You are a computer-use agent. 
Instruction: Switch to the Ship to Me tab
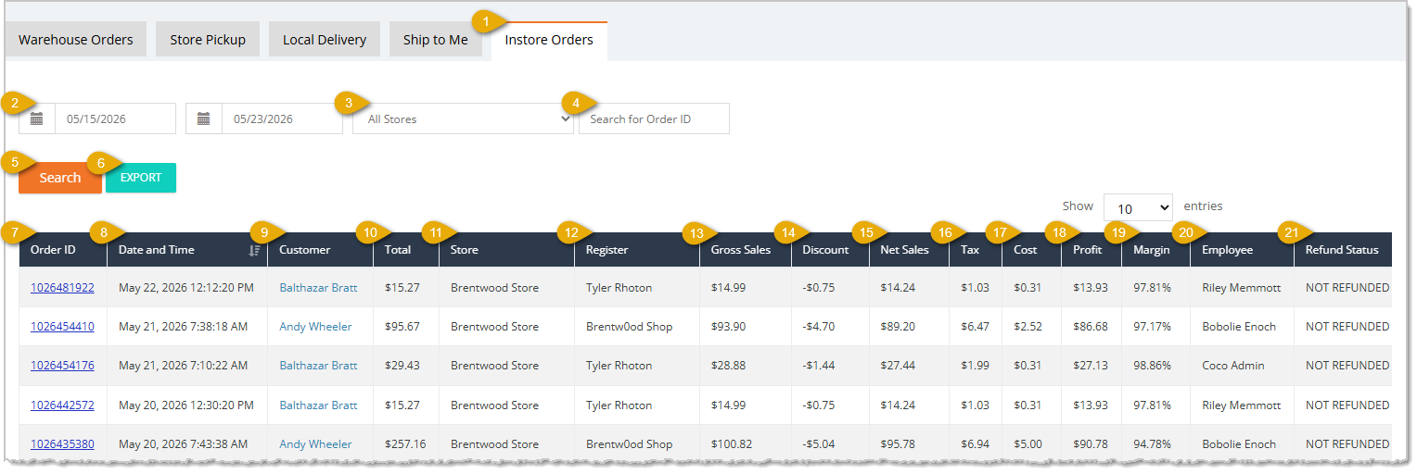(x=436, y=40)
